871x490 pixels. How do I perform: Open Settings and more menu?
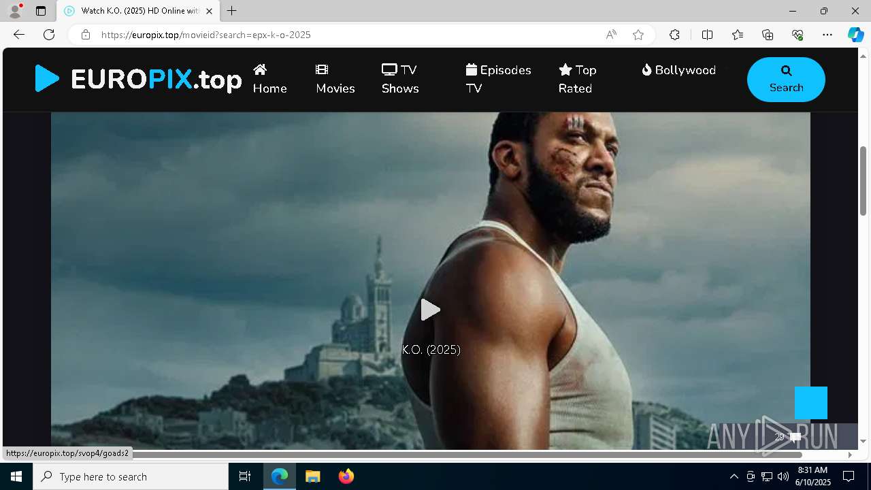[x=827, y=35]
